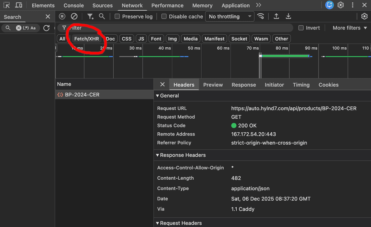Open the three-dot customize DevTools menu
Screen dimensions: 371x227
point(352,5)
